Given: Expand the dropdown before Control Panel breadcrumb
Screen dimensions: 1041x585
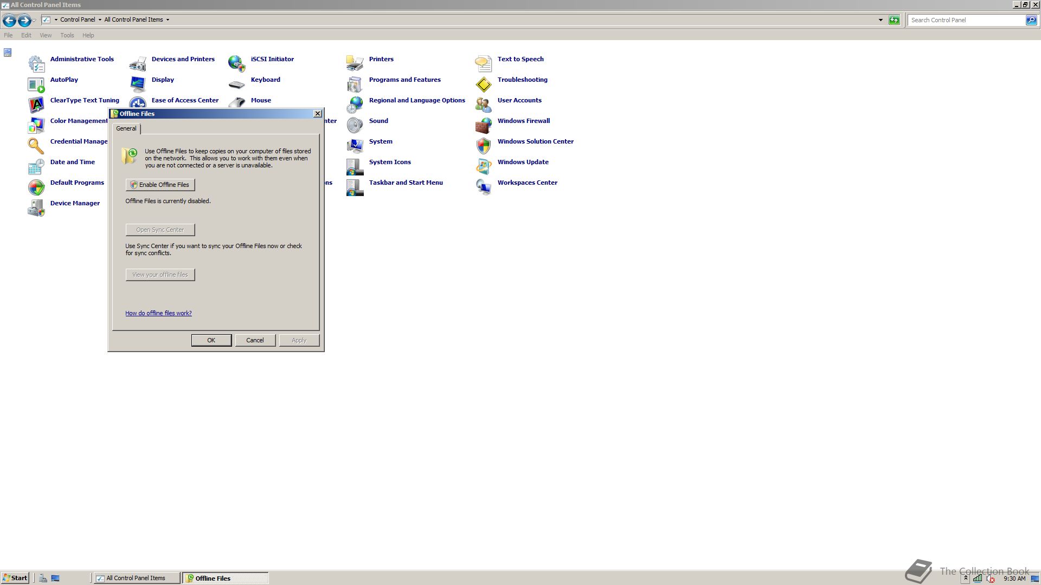Looking at the screenshot, I should [56, 20].
